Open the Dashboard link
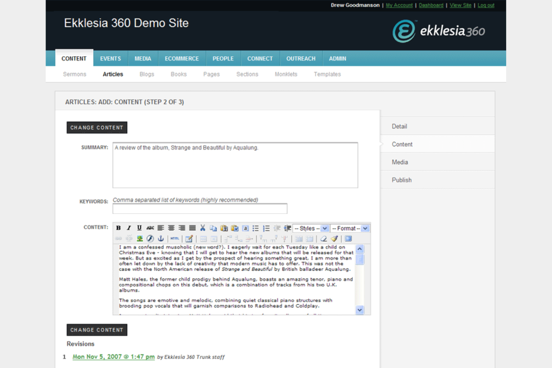The image size is (552, 368). pos(431,5)
